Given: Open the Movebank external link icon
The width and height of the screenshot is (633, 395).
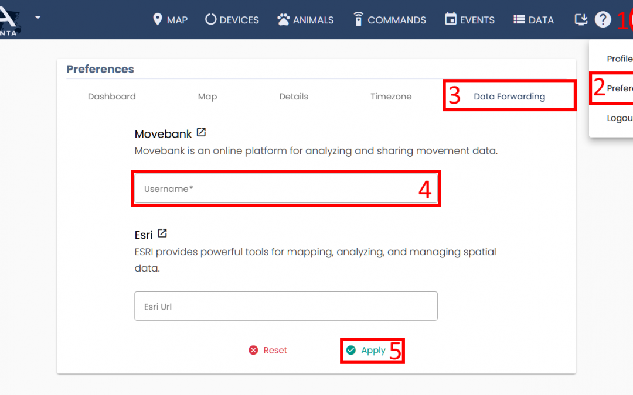Looking at the screenshot, I should (x=201, y=132).
